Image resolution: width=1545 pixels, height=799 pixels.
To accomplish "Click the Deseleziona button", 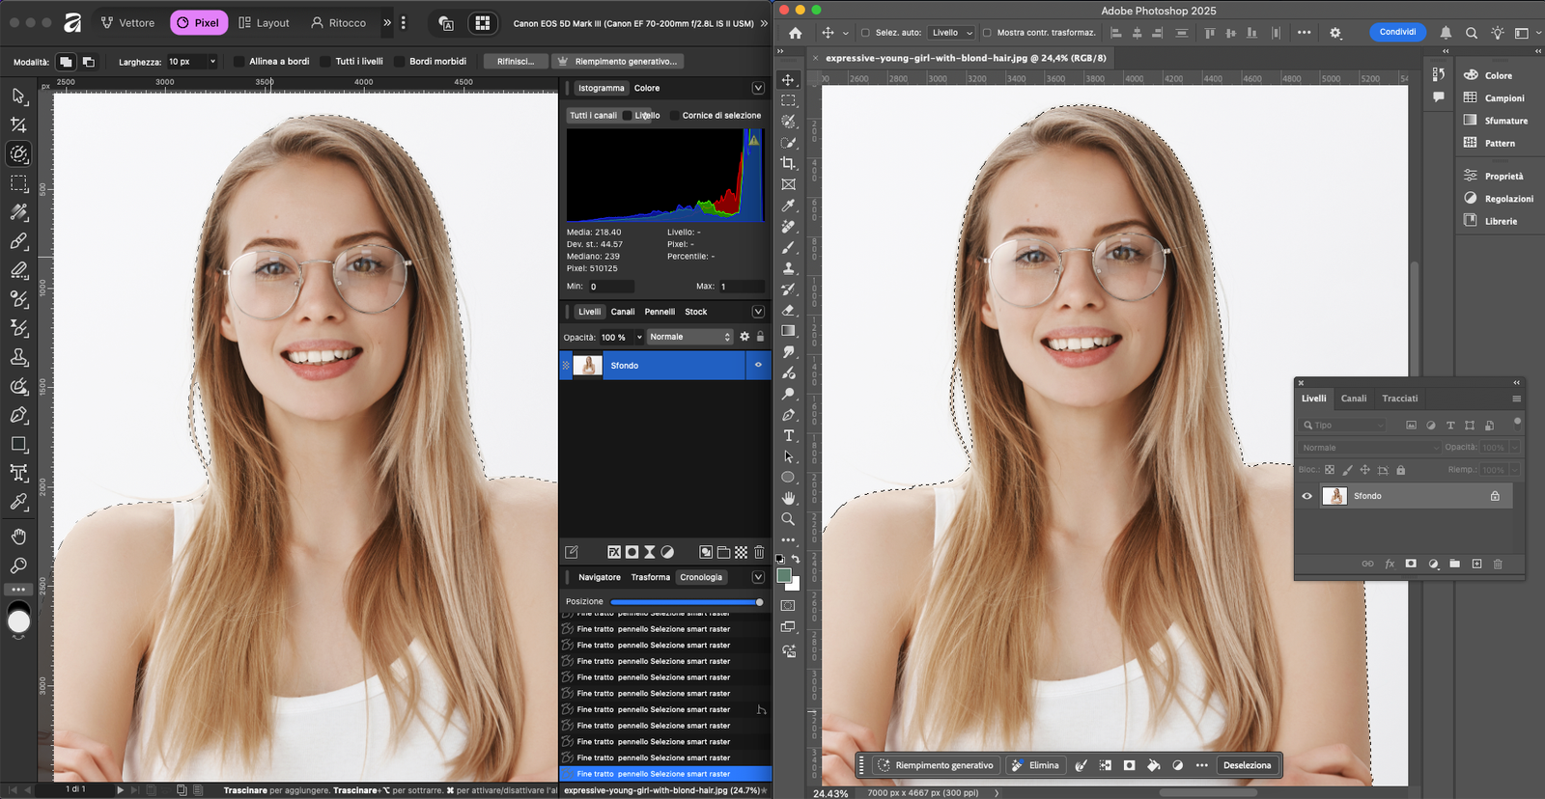I will tap(1247, 765).
